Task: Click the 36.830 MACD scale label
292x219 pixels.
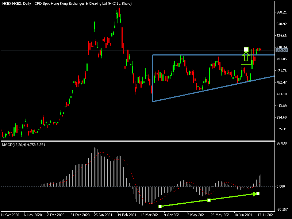Action: [281, 143]
